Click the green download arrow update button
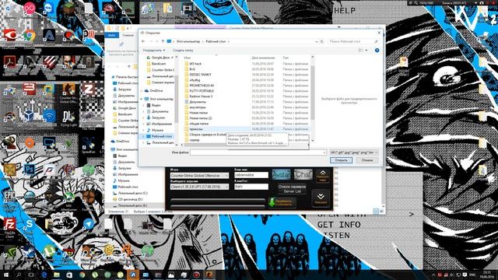 click(x=282, y=202)
